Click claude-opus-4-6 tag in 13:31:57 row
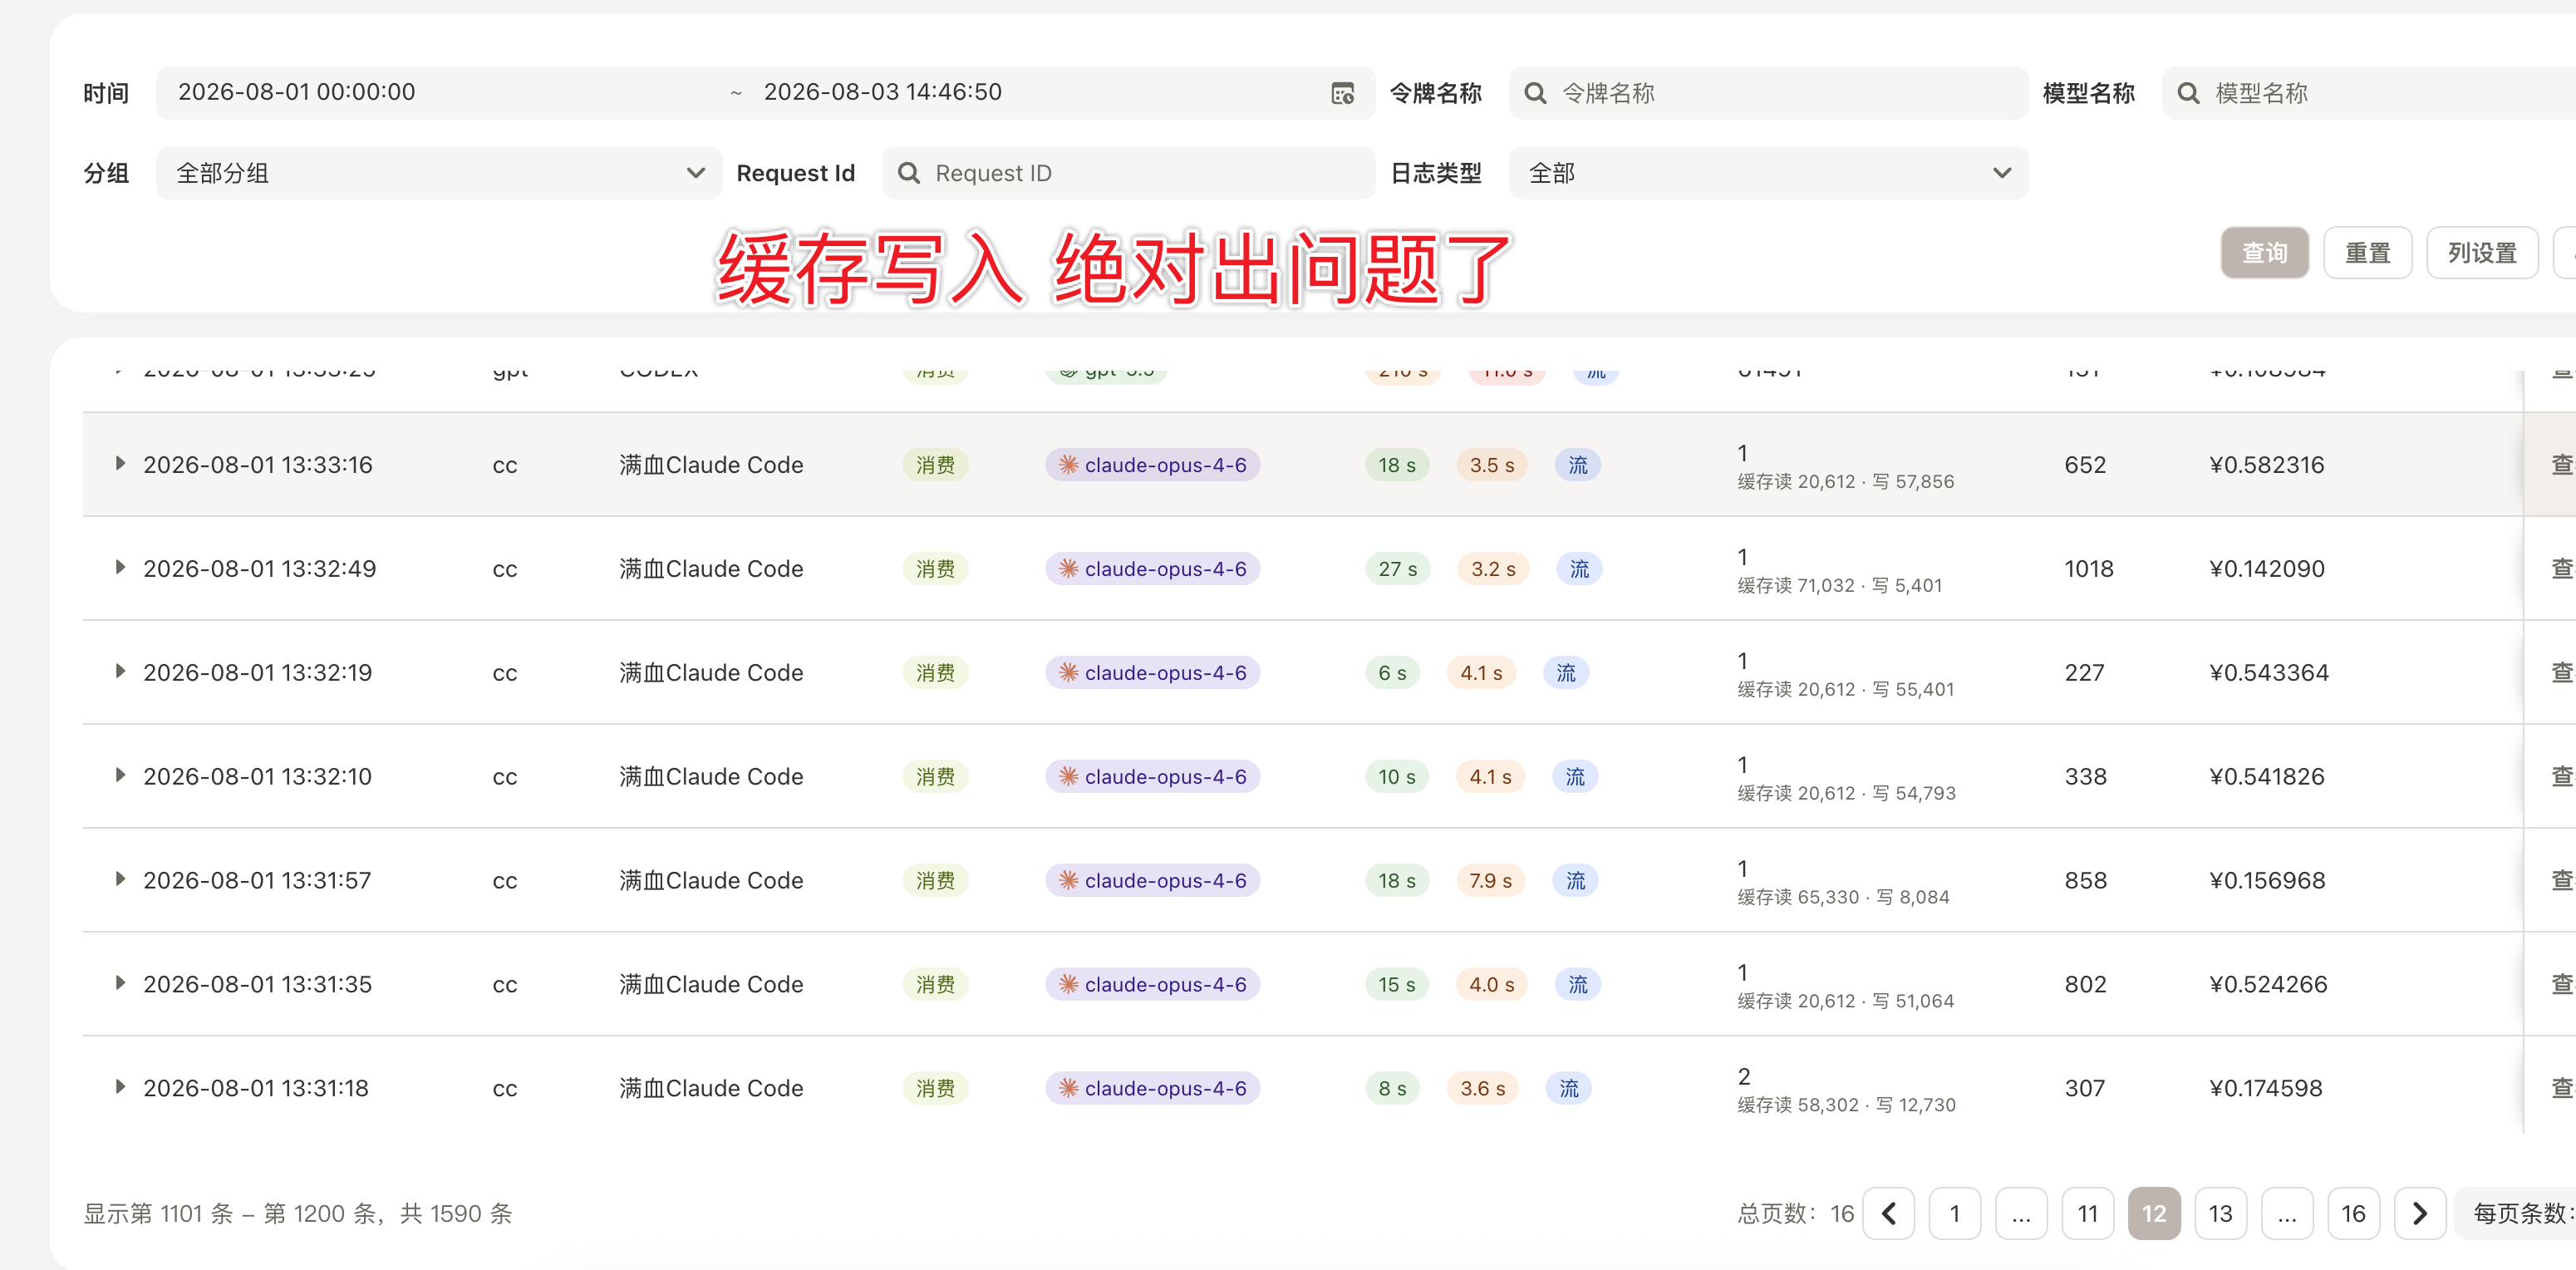This screenshot has width=2576, height=1270. (1153, 881)
